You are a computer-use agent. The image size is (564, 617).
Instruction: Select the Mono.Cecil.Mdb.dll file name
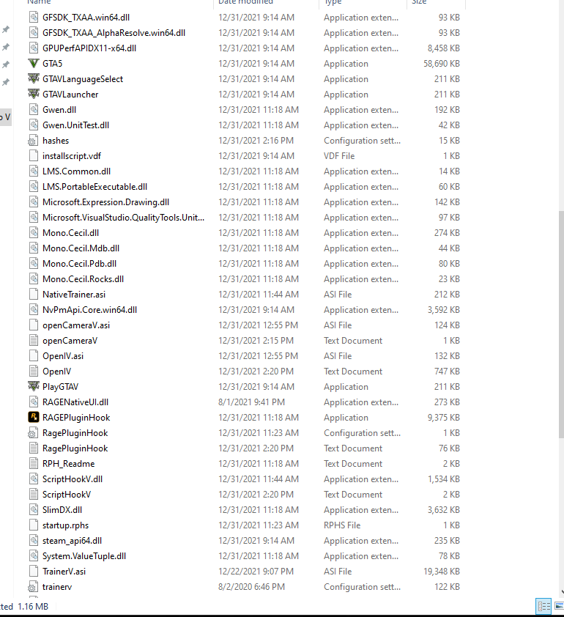tap(81, 248)
